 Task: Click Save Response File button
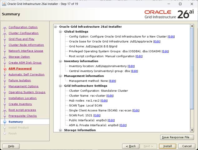[x=177, y=137]
